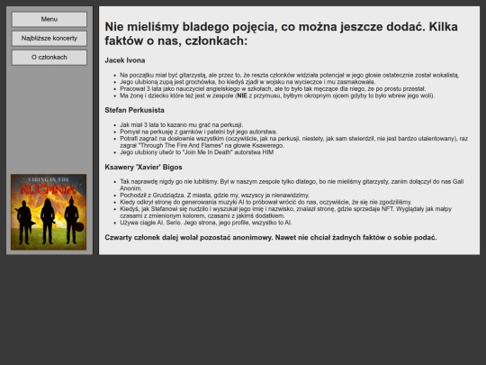Click the fact starting 'Na początku miał być gitarzystą'

290,75
